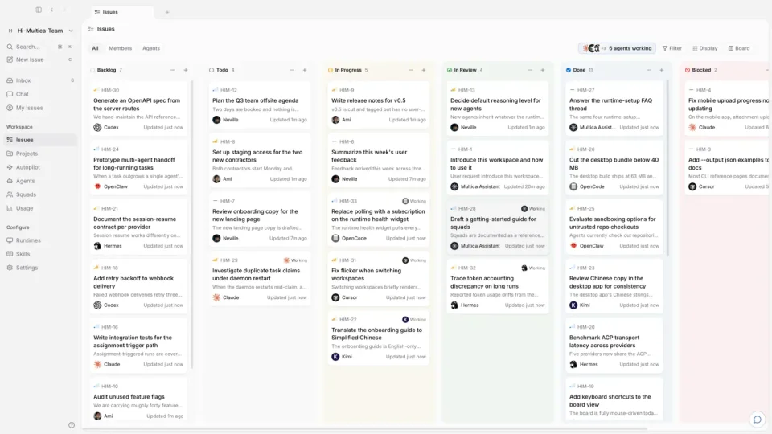Click the Done status checkmark icon
The height and width of the screenshot is (434, 772).
click(569, 70)
